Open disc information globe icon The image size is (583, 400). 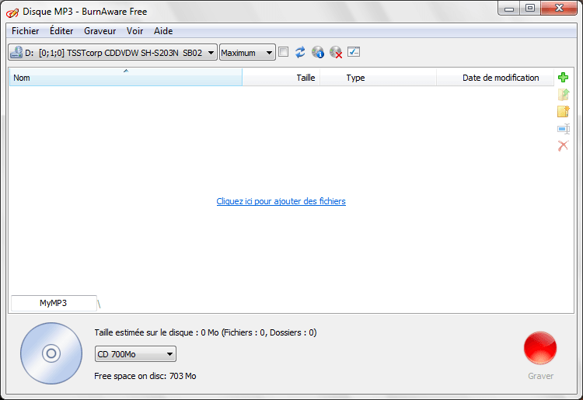[318, 52]
